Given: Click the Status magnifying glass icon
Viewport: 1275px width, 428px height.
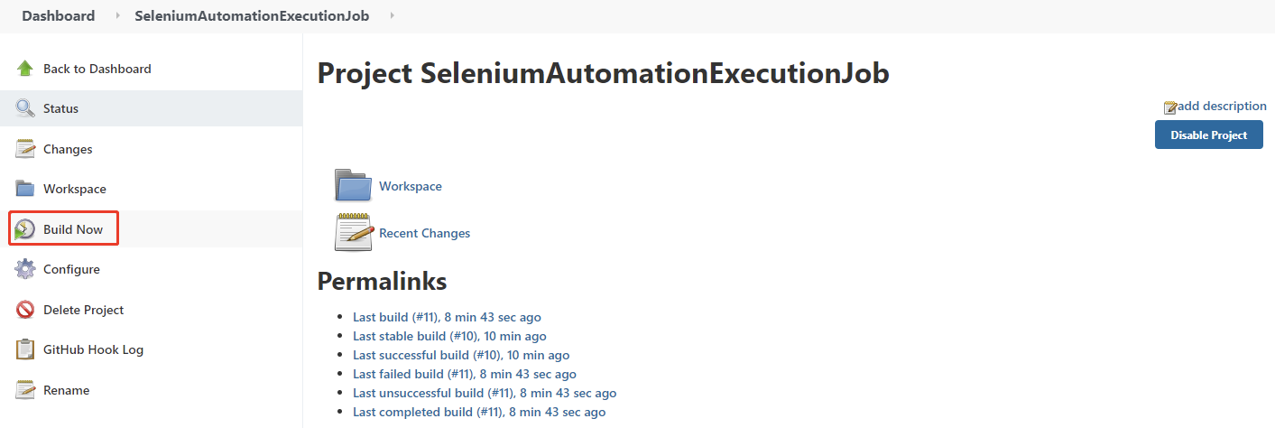Looking at the screenshot, I should pos(25,108).
